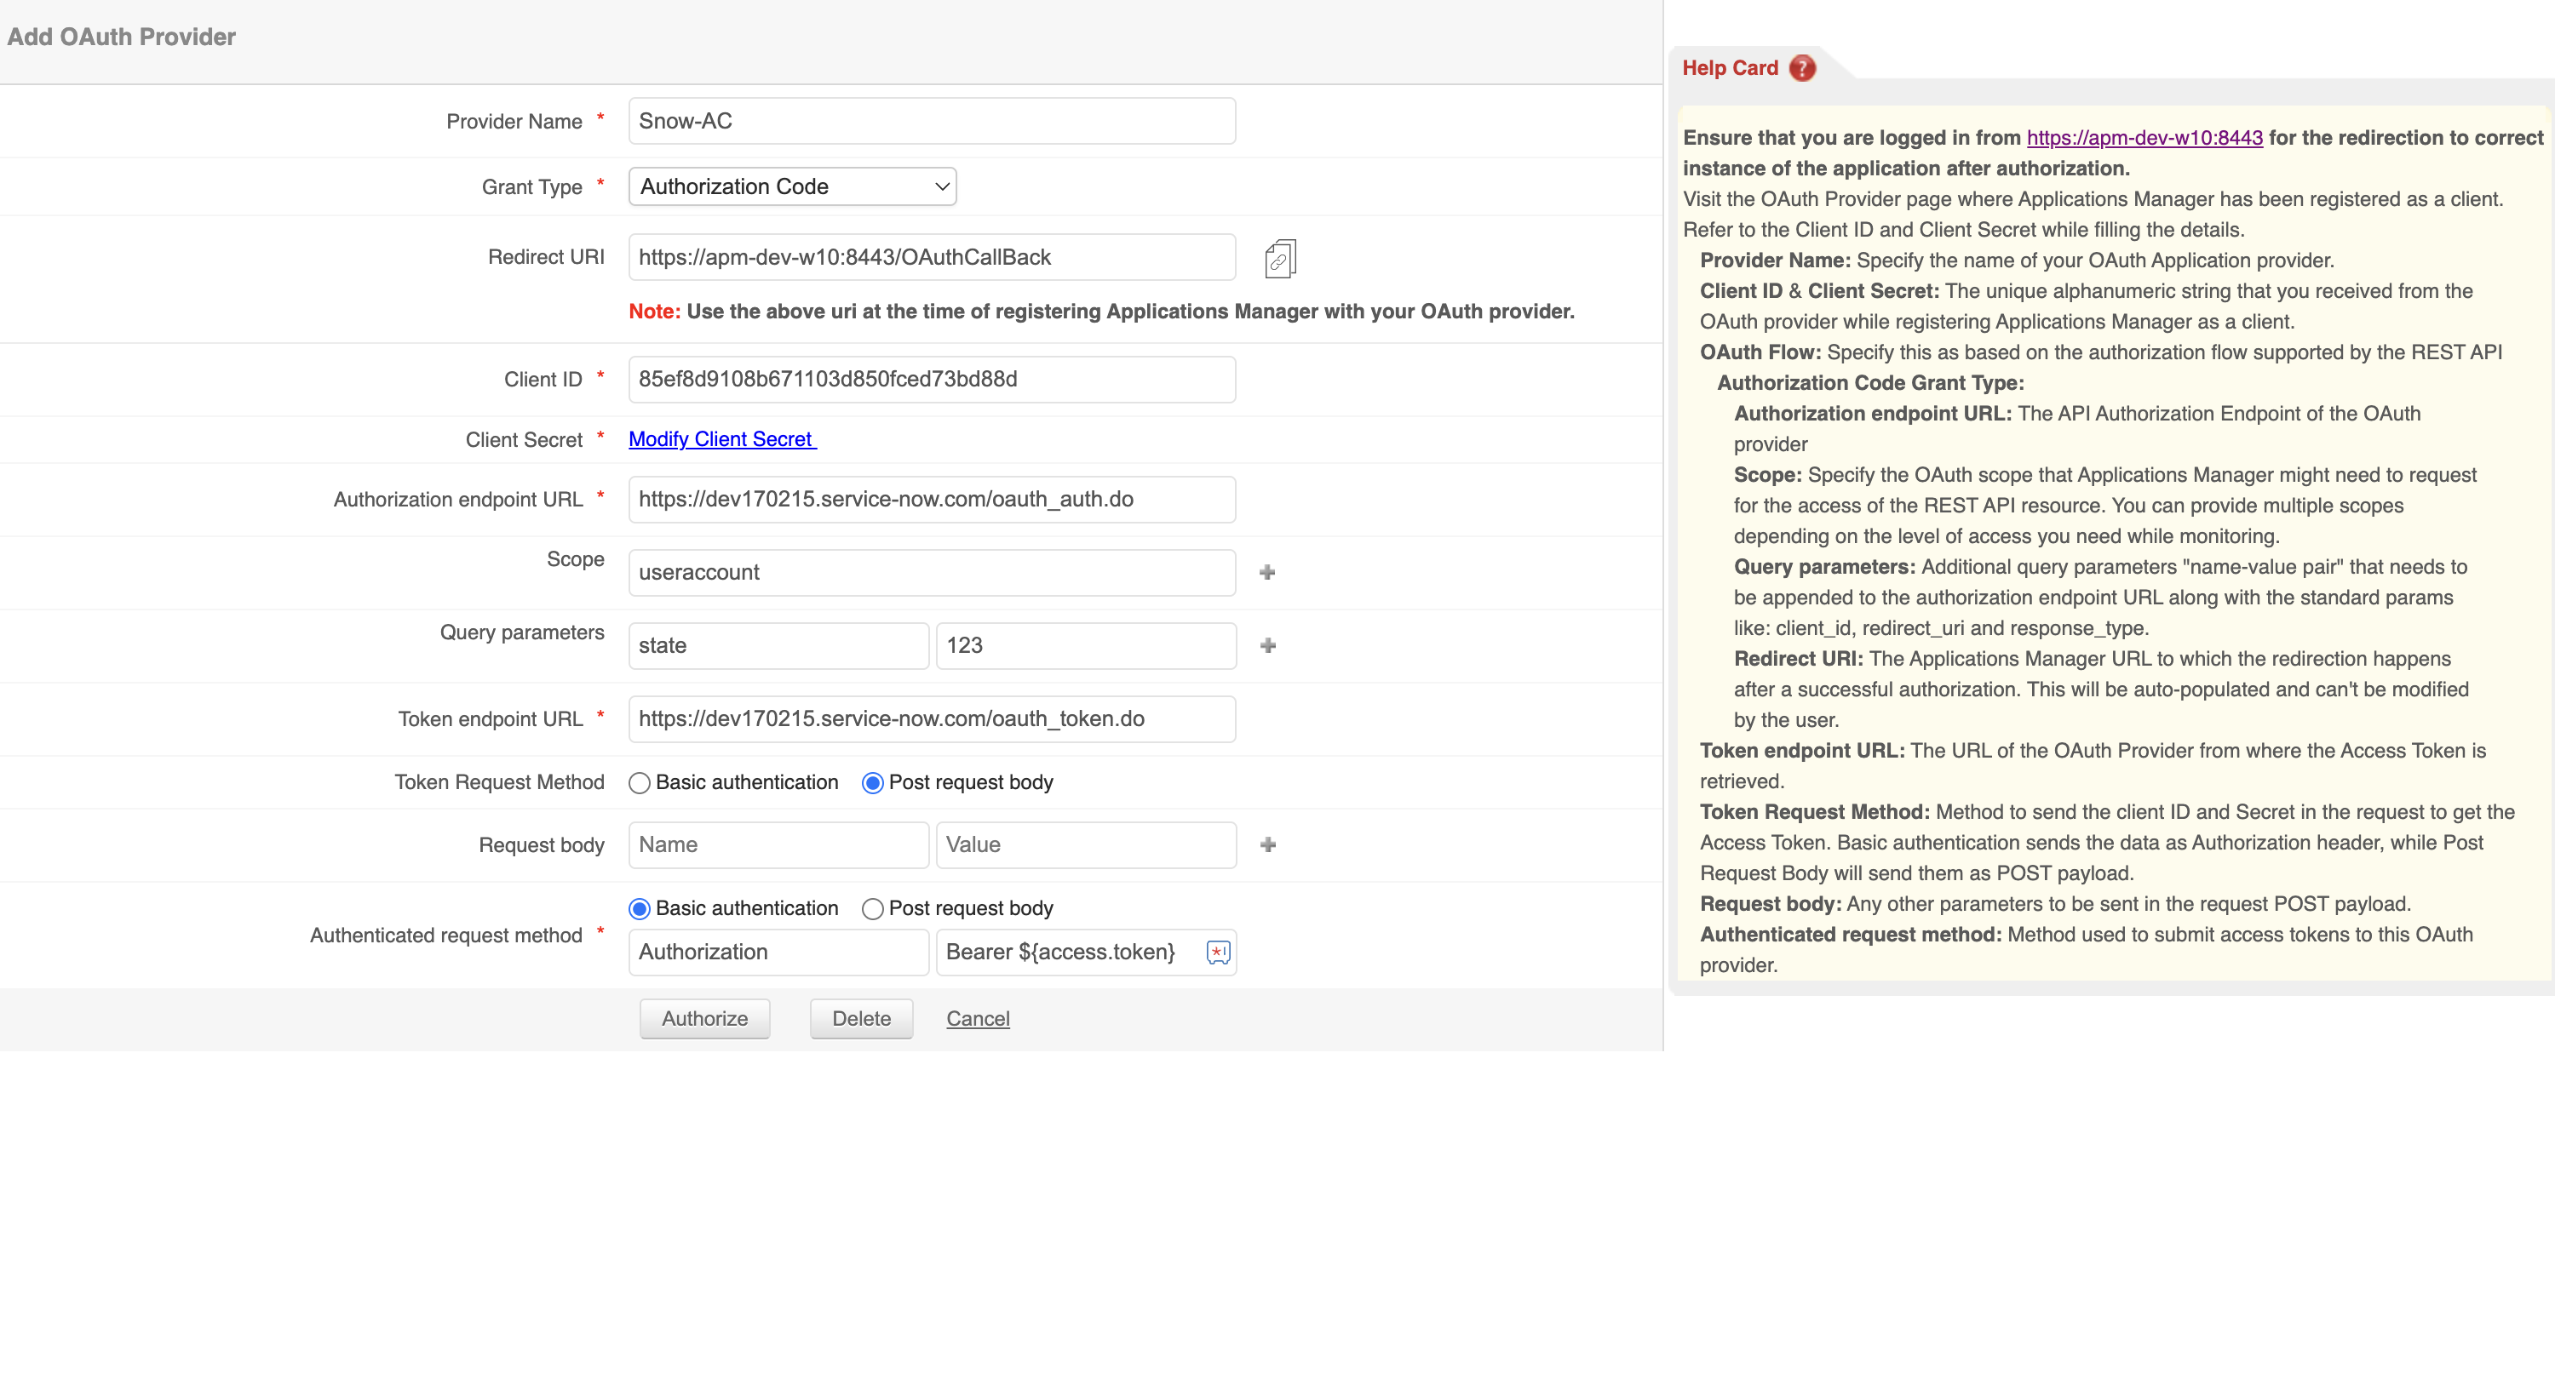Click the icon inside Bearer token field
Screen dimensions: 2555x1396
pos(1218,952)
